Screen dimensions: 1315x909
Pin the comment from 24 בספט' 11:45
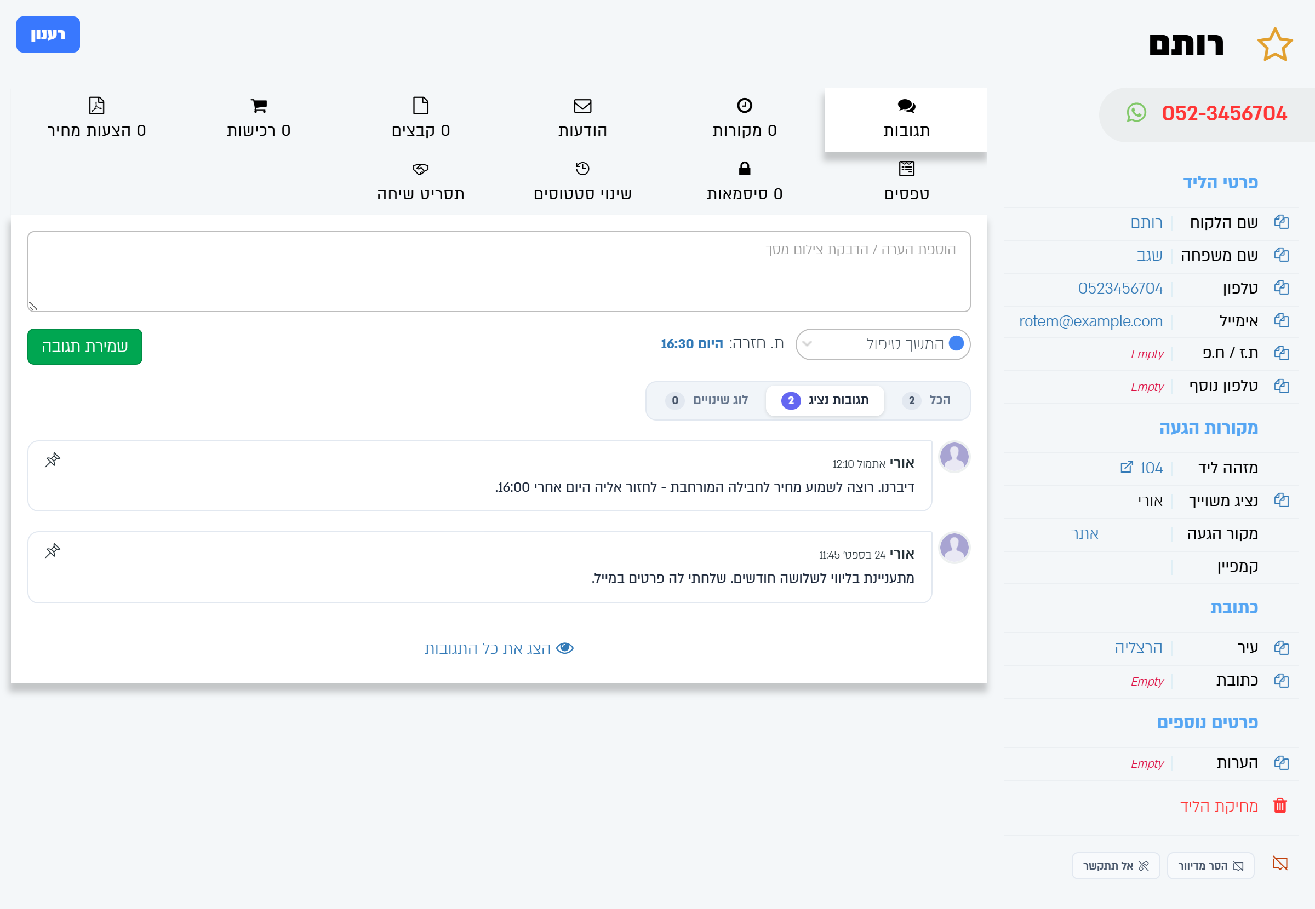53,551
